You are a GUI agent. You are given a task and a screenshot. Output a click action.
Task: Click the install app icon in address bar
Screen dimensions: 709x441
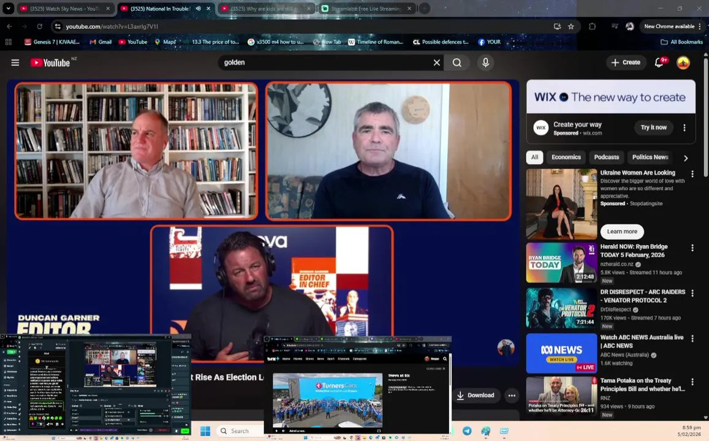click(x=557, y=27)
